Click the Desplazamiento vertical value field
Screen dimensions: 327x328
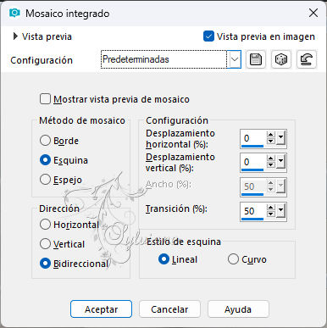pos(253,162)
